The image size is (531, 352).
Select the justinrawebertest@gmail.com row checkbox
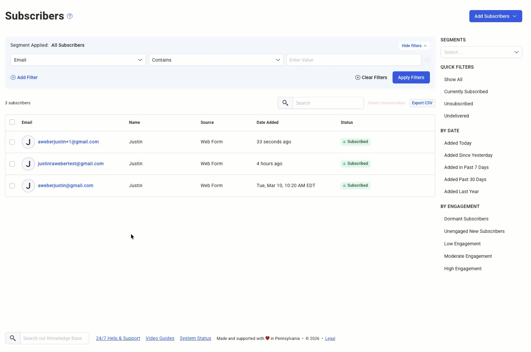pyautogui.click(x=12, y=164)
